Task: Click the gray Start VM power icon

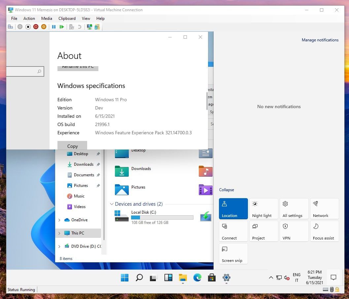Action: click(20, 27)
